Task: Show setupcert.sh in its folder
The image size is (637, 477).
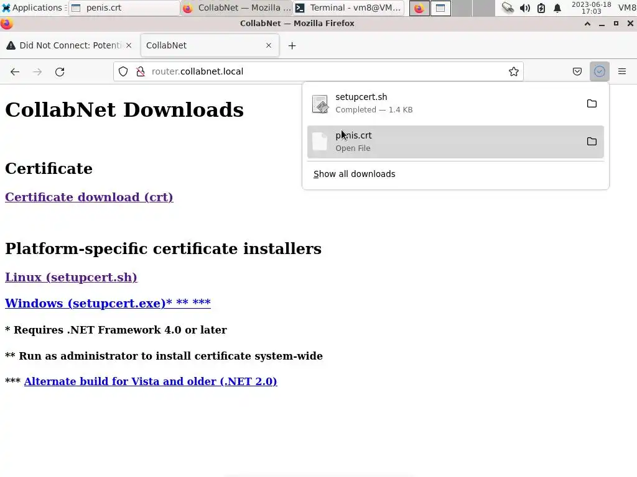Action: click(592, 104)
